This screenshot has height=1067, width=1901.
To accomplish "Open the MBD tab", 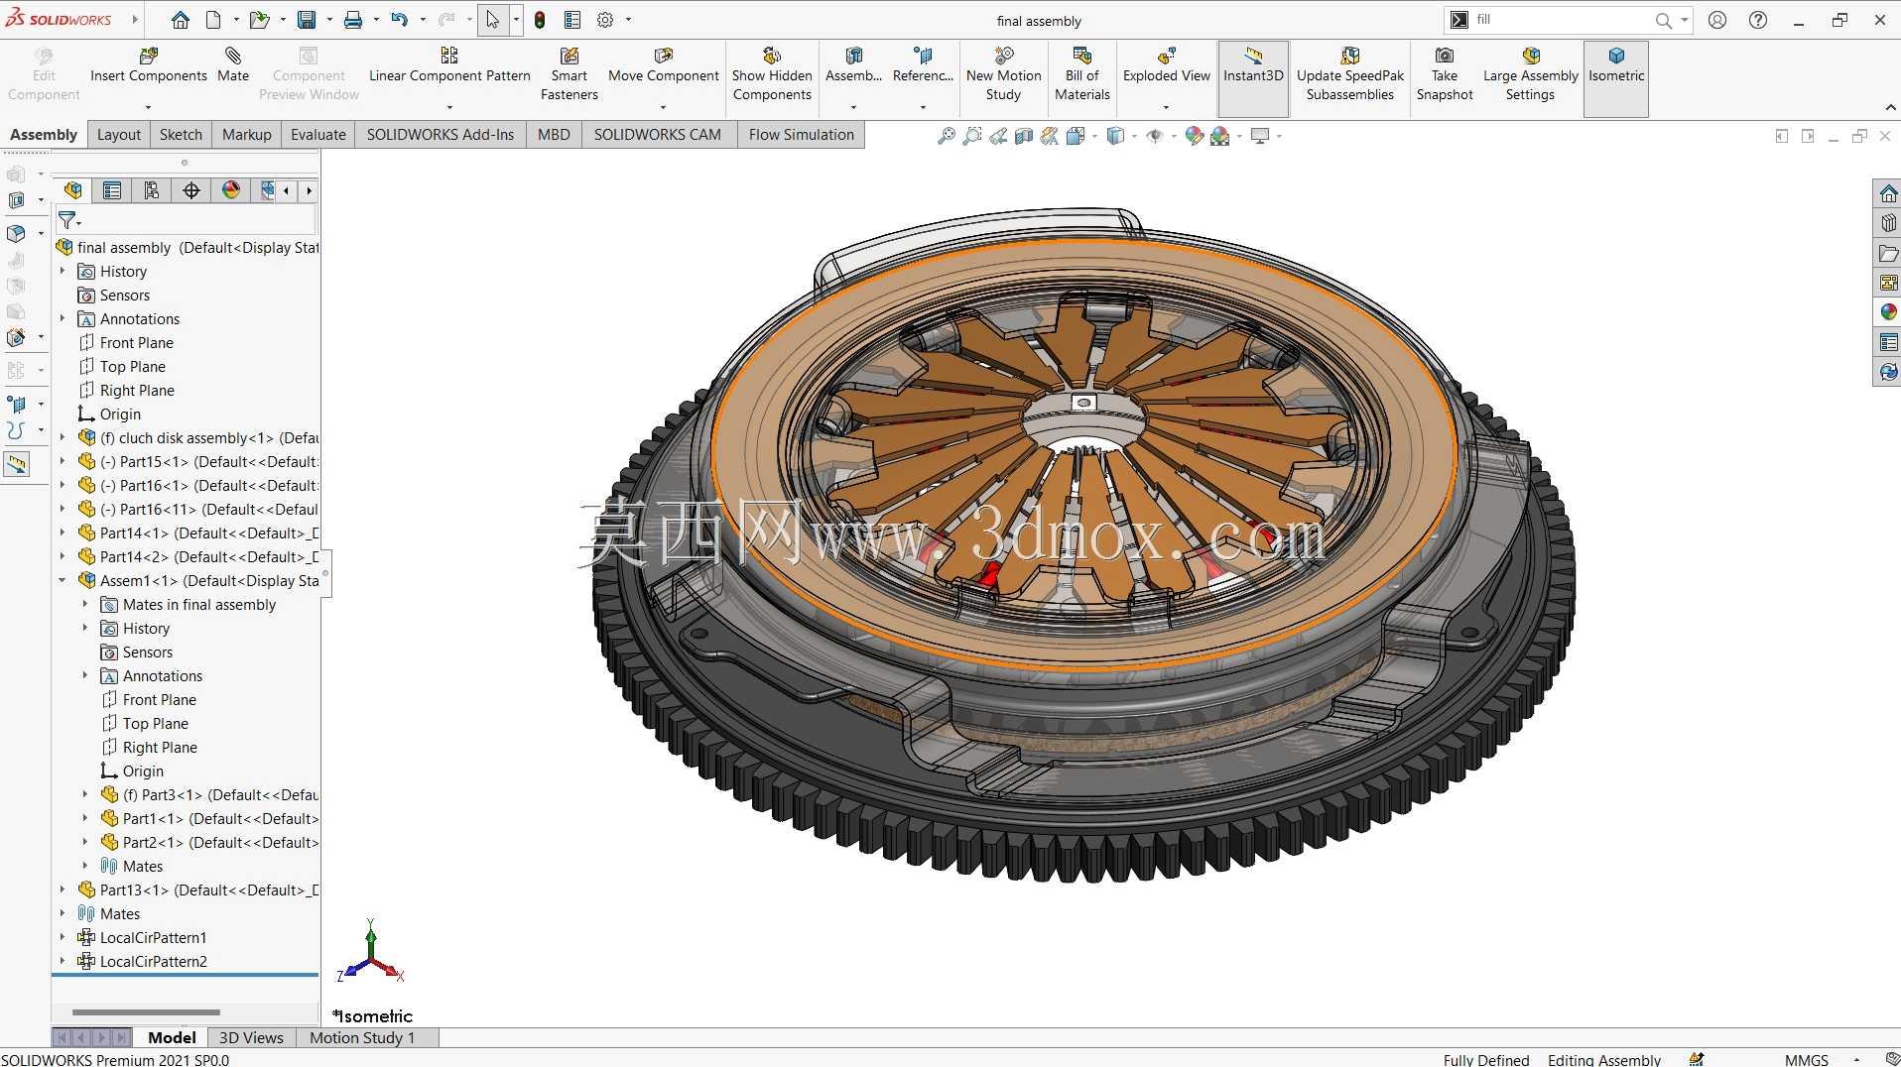I will [554, 135].
